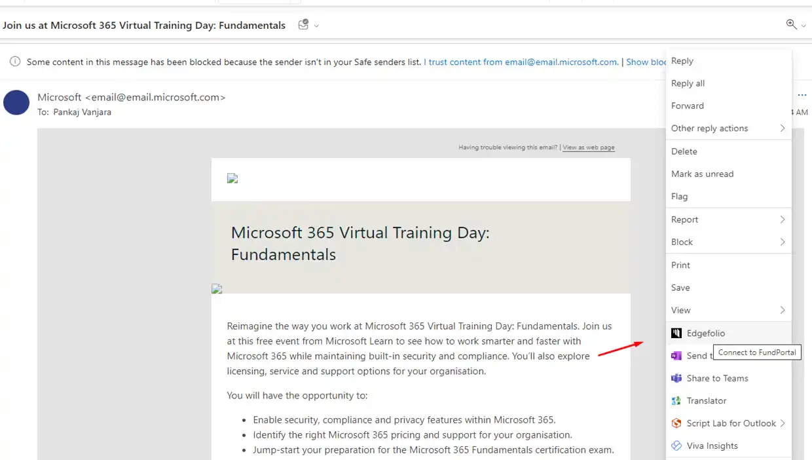812x460 pixels.
Task: Click the Microsoft sender avatar
Action: click(16, 102)
